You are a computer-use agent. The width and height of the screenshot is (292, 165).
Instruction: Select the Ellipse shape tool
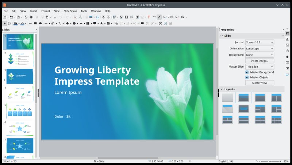click(x=41, y=23)
